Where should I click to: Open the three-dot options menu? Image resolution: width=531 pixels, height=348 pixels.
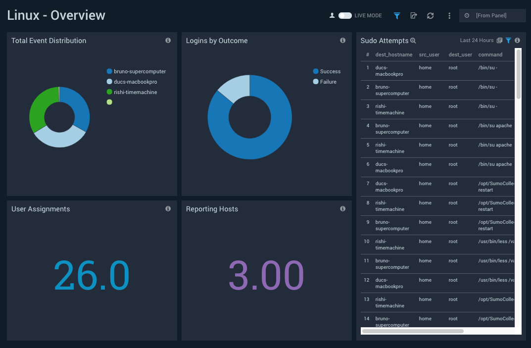point(449,15)
